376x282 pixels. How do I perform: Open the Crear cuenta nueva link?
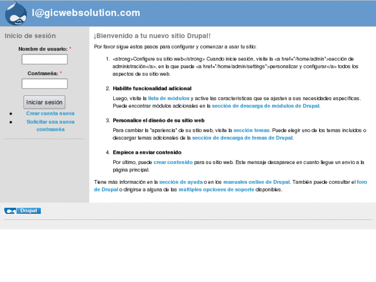pos(50,113)
